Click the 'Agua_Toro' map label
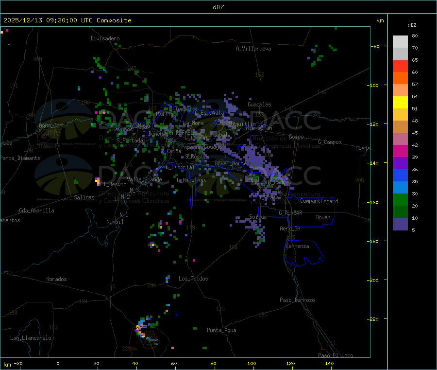 pyautogui.click(x=52, y=125)
